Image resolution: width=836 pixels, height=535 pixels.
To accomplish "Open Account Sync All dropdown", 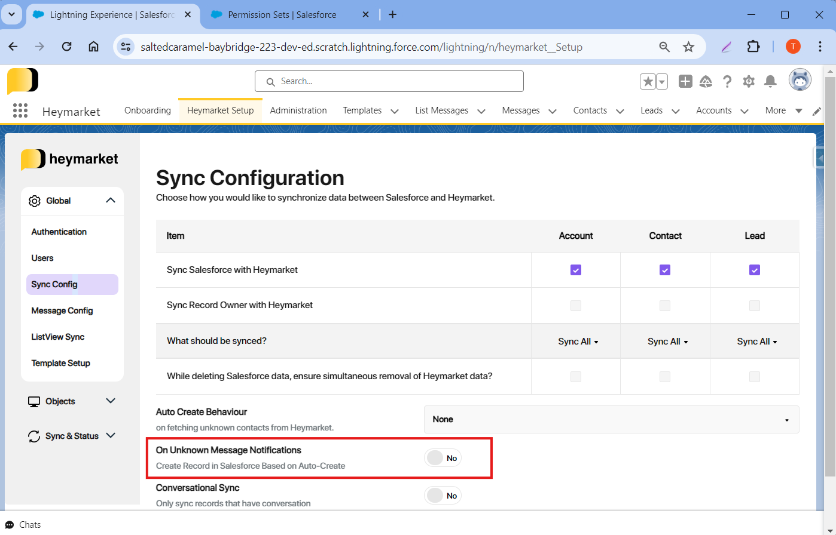I will click(x=578, y=342).
